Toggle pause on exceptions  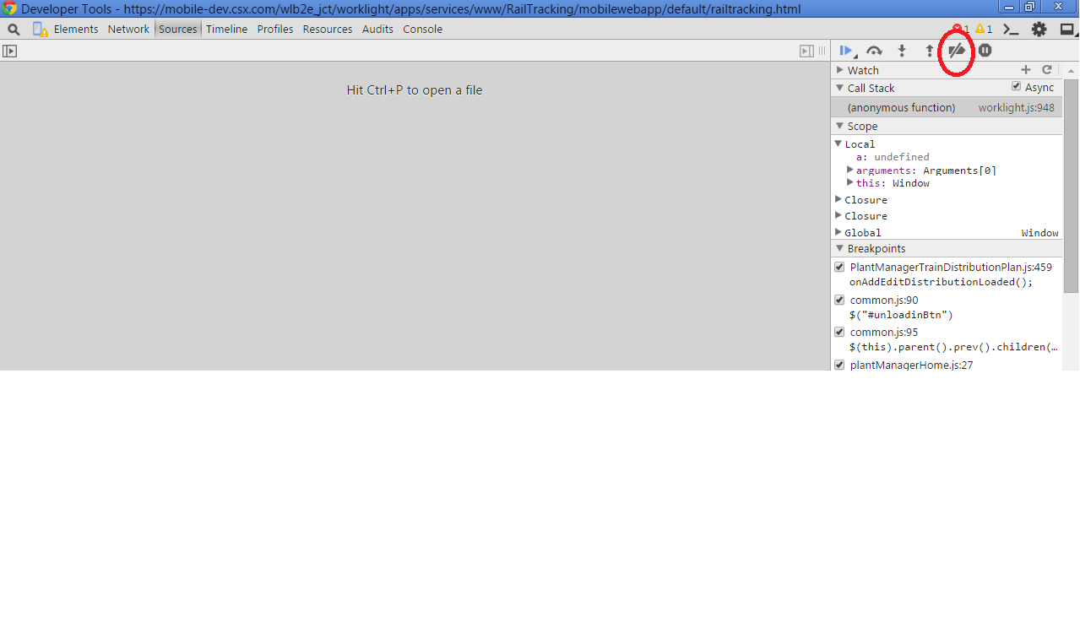point(985,51)
